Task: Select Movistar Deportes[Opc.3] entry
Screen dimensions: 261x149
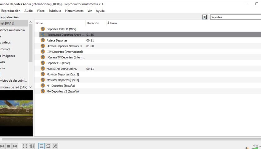Action: [x=62, y=80]
